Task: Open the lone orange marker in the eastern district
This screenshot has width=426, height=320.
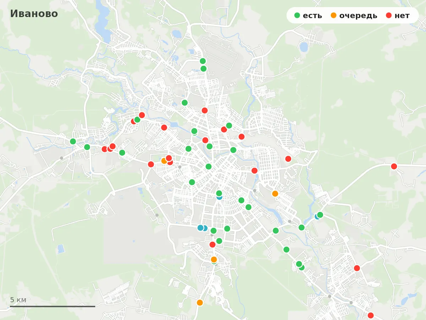Action: pyautogui.click(x=275, y=193)
